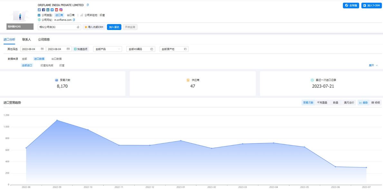Choose the 印度抢先版 filter
Viewport: 383px width, 190px height.
(47, 65)
